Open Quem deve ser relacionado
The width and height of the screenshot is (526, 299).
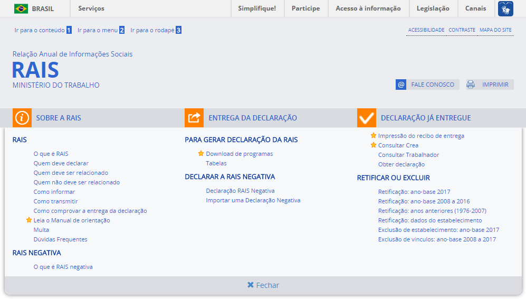click(71, 173)
